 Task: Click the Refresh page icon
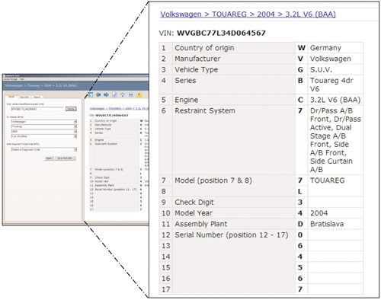point(114,95)
